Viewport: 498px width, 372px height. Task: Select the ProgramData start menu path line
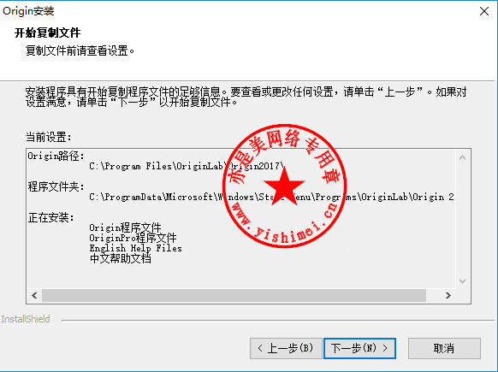(271, 197)
